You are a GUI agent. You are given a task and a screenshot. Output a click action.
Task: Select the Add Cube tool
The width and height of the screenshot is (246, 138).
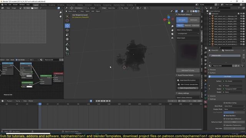tap(67, 54)
